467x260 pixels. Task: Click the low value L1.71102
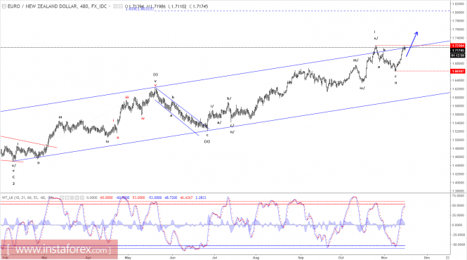coord(178,6)
